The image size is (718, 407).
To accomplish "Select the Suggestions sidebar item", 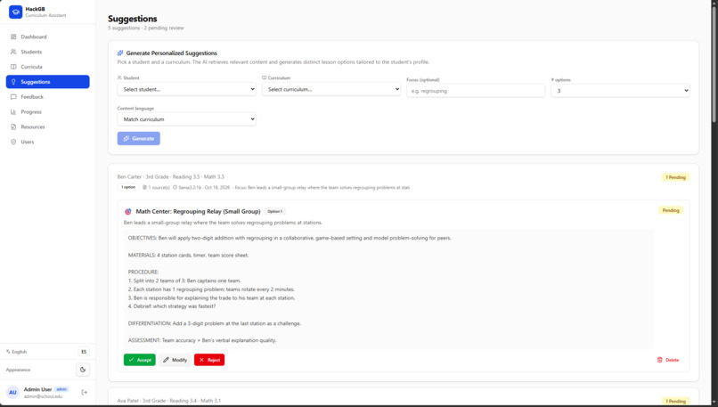I will tap(47, 82).
